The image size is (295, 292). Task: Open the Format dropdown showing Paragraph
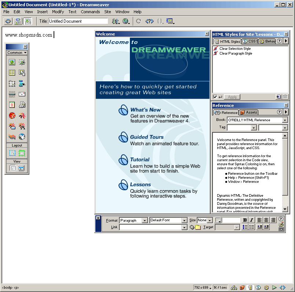click(145, 221)
